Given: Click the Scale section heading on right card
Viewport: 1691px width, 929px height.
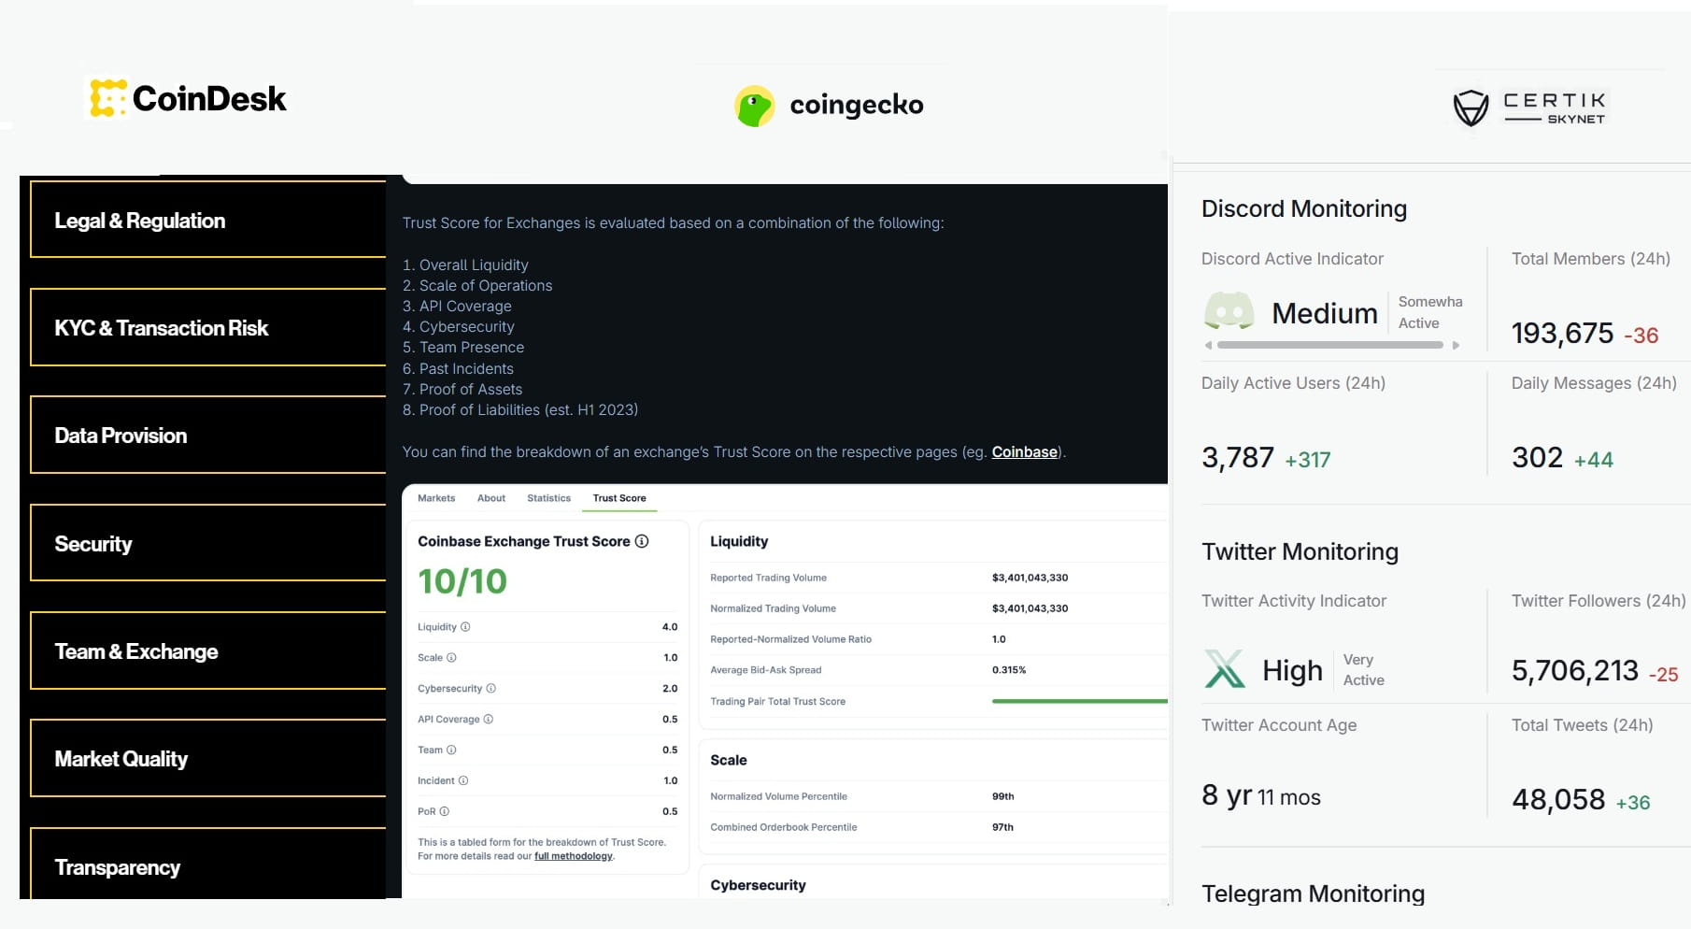Looking at the screenshot, I should click(x=729, y=760).
